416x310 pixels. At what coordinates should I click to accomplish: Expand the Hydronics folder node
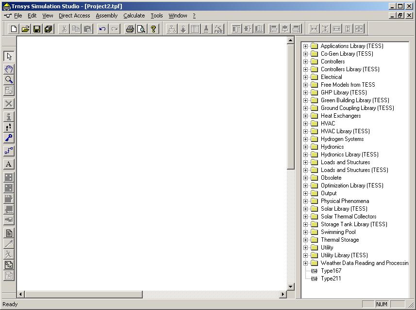click(306, 147)
